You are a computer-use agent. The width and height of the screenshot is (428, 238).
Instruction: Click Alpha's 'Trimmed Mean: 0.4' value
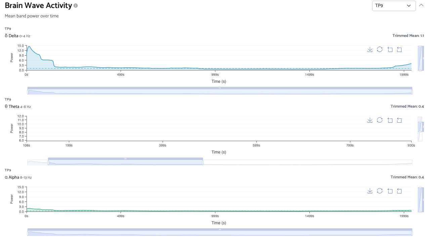pos(407,177)
